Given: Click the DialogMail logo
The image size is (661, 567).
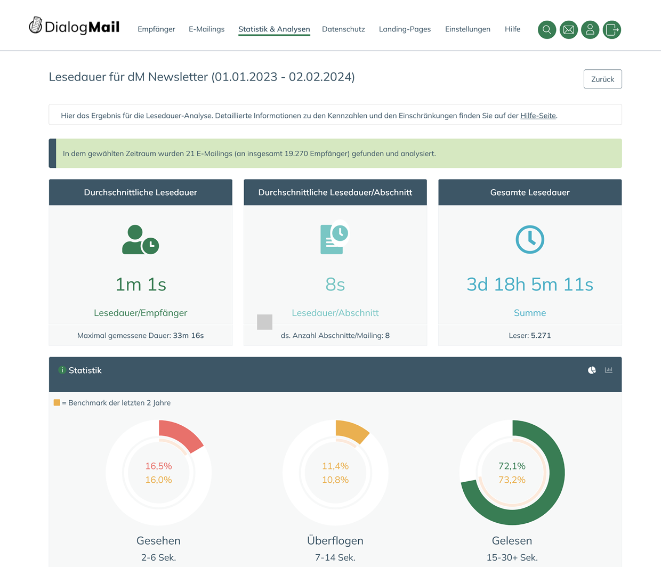Looking at the screenshot, I should (74, 26).
